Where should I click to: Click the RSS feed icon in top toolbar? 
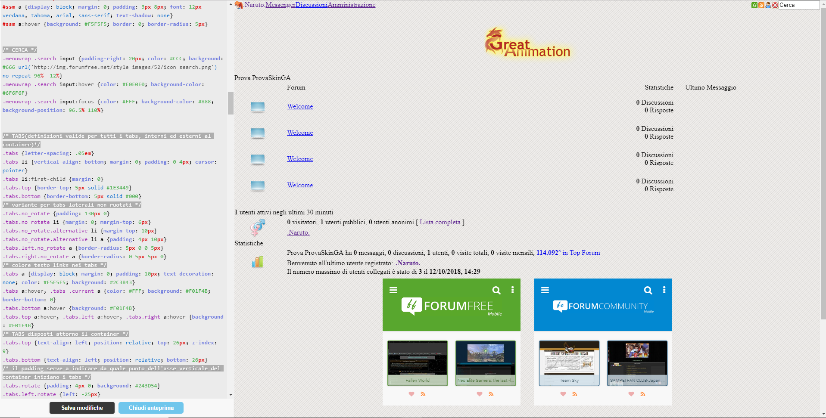[761, 5]
